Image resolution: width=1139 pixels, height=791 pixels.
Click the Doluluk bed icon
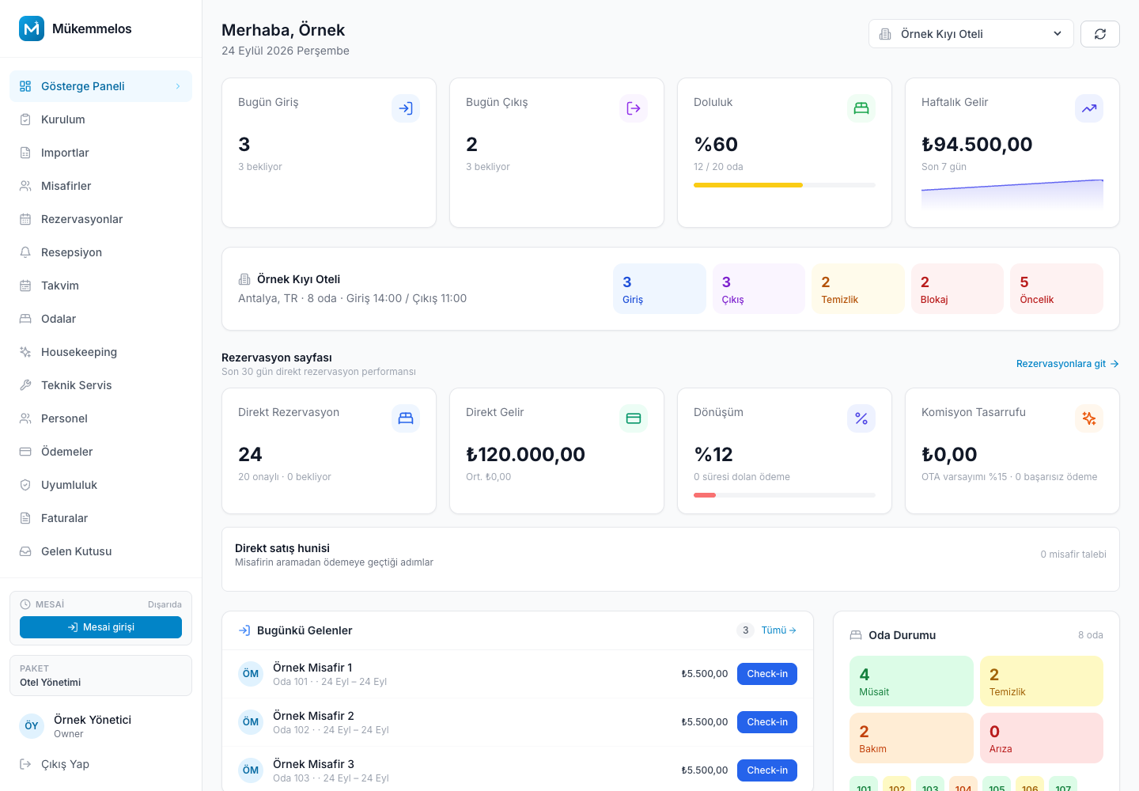click(x=861, y=108)
